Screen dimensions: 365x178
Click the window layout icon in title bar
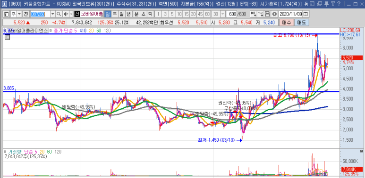(312, 3)
